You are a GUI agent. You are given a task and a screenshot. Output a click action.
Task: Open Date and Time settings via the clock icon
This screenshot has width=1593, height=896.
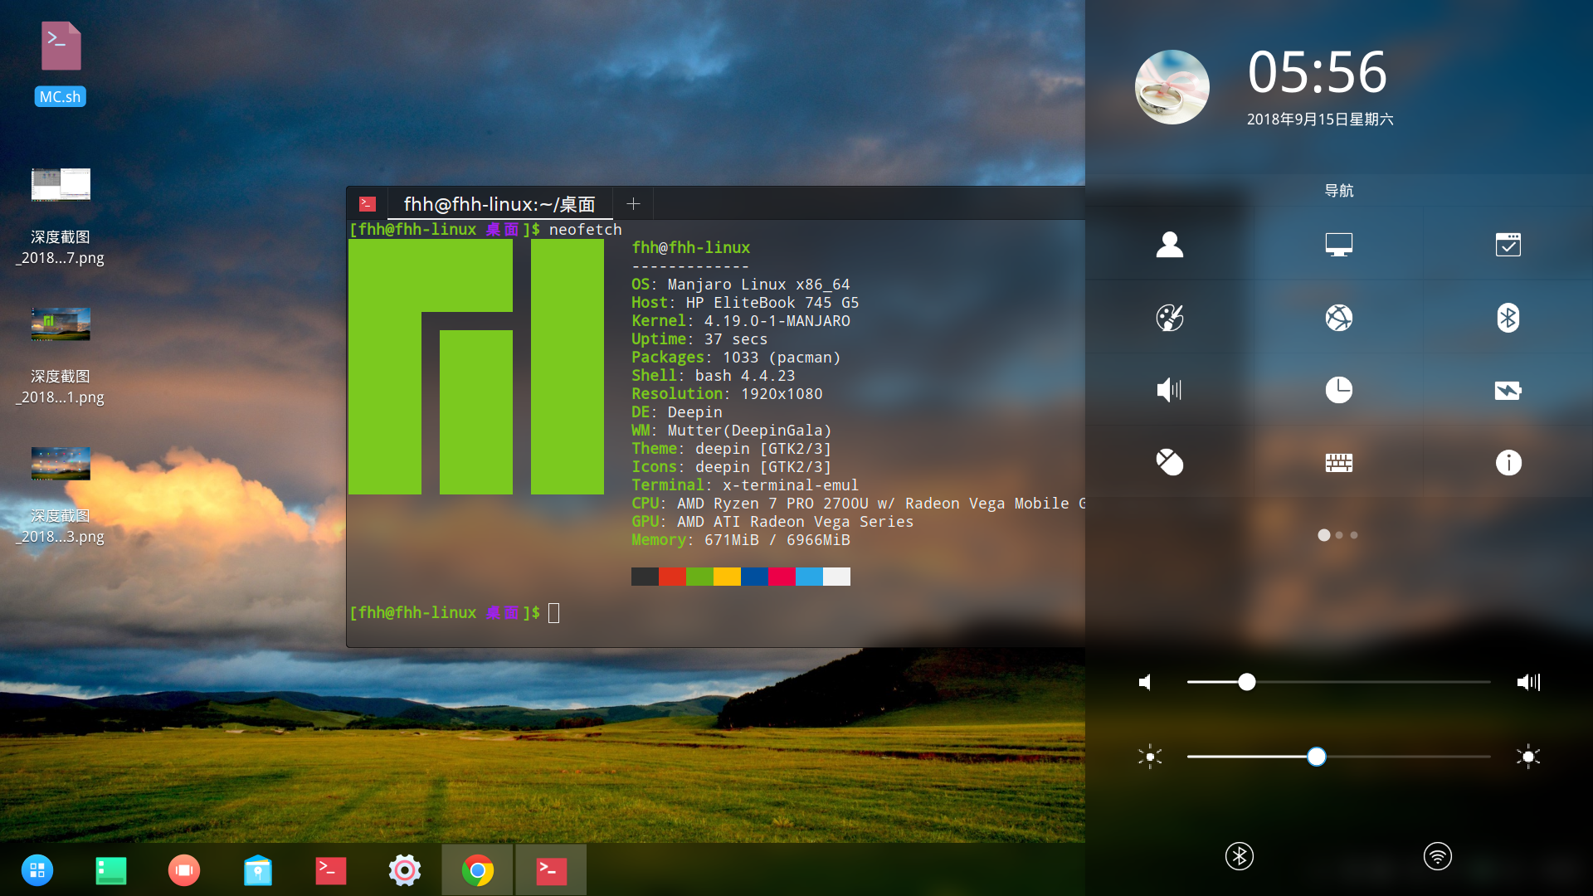click(1340, 390)
